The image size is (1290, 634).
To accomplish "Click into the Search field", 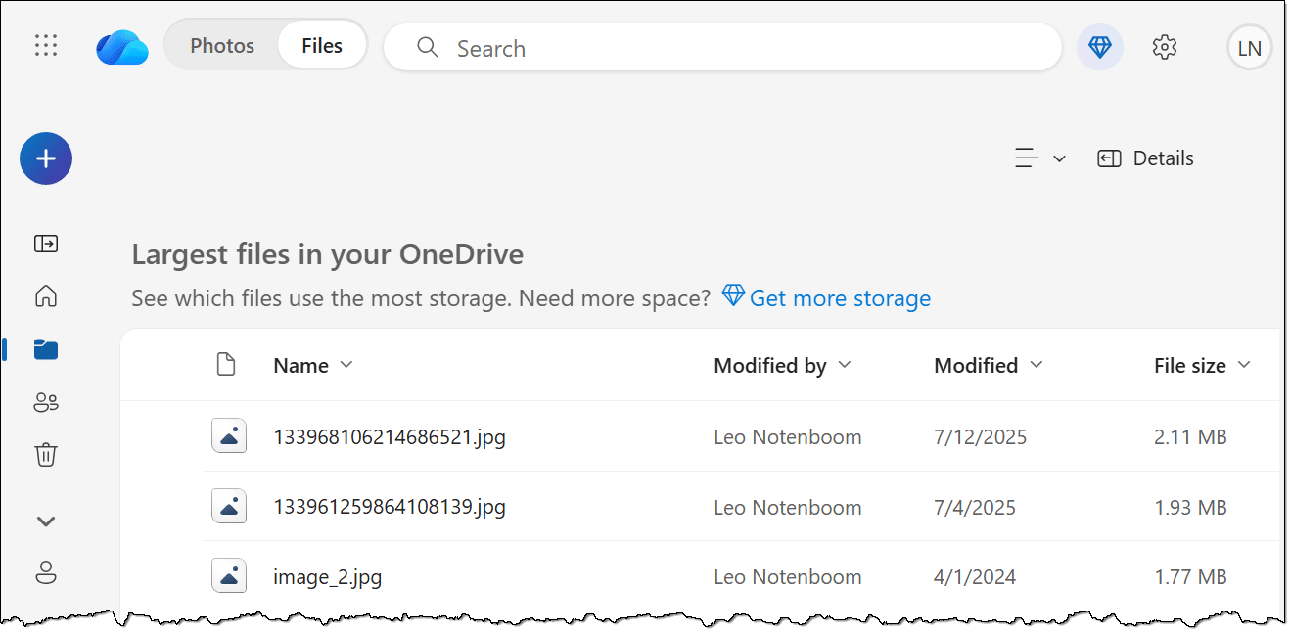I will tap(722, 48).
